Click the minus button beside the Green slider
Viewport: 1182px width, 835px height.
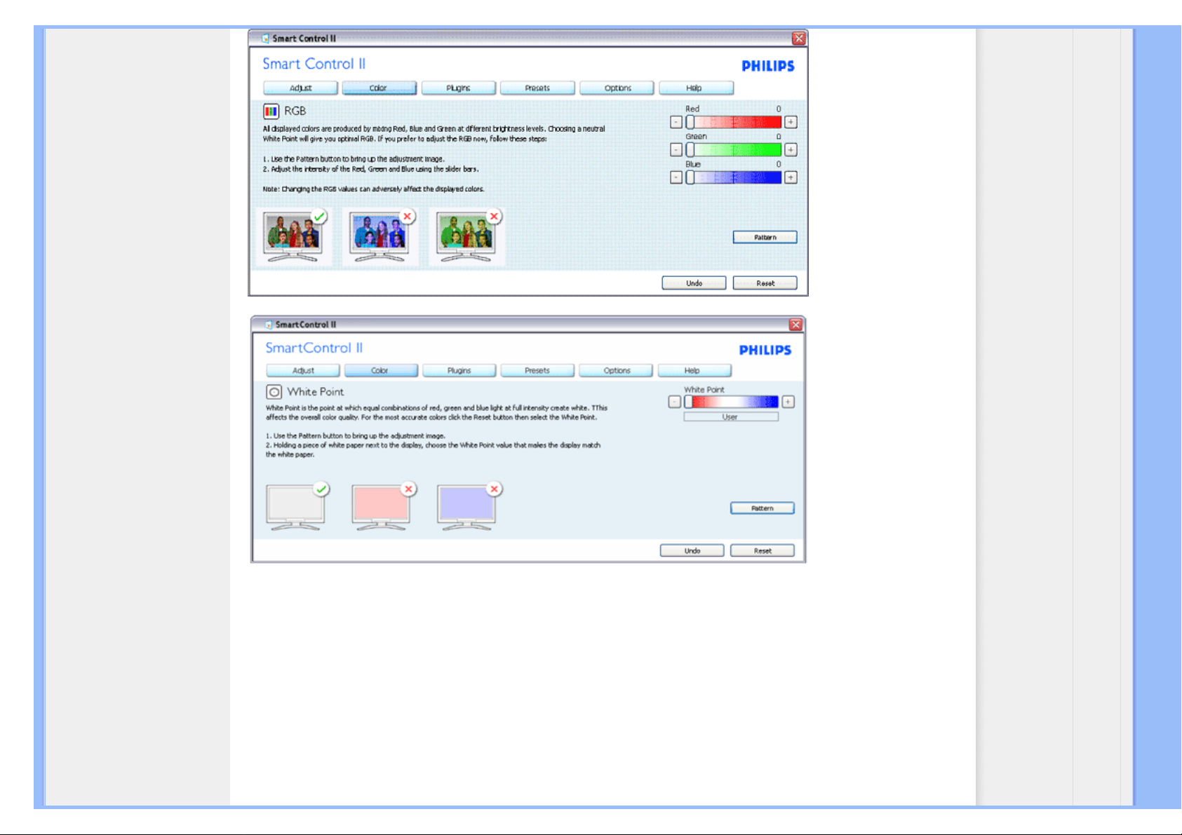[676, 150]
